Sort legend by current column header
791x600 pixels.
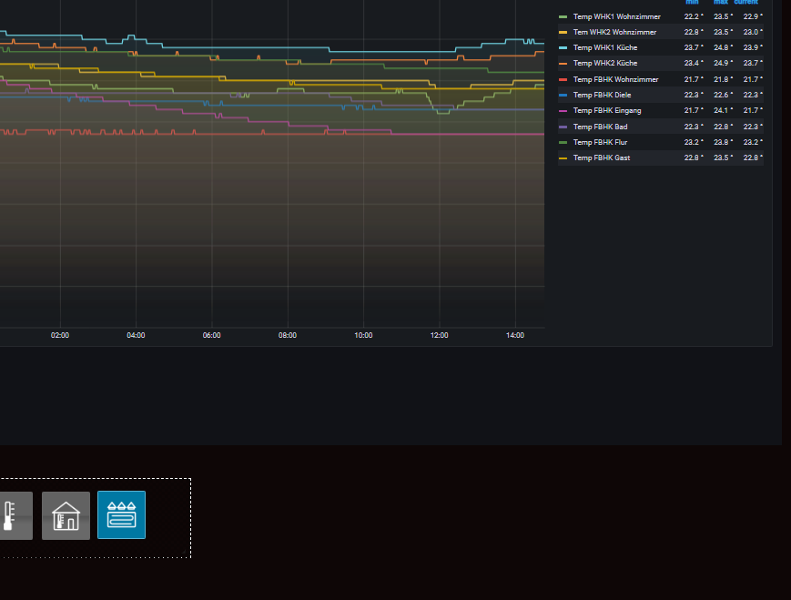point(746,2)
